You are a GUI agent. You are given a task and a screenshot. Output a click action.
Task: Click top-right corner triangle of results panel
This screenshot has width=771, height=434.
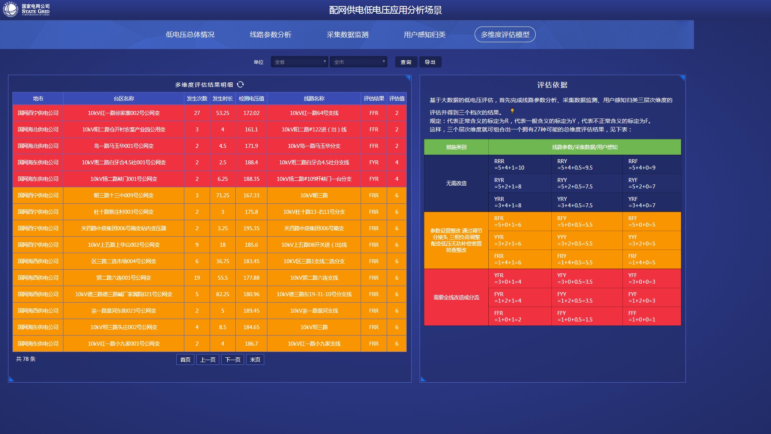[408, 78]
